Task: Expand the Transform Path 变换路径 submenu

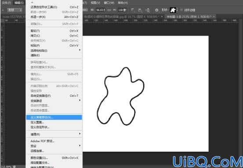Action: 54,101
